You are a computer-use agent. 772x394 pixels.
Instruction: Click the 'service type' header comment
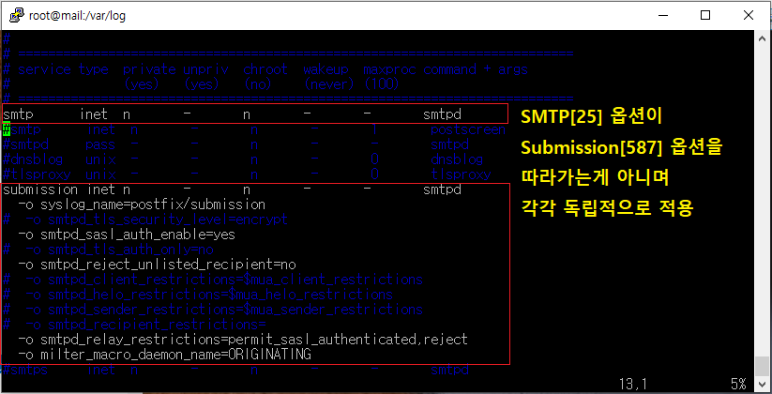click(63, 69)
